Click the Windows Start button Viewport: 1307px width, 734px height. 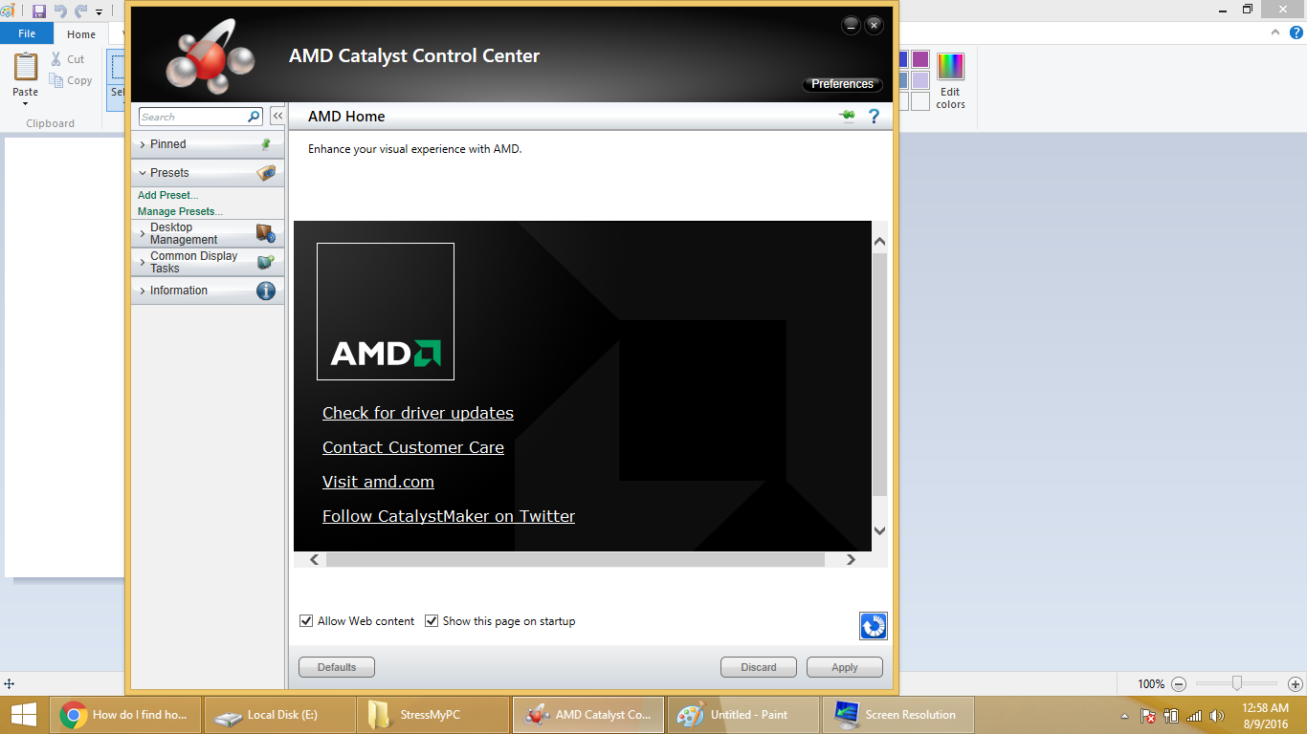click(24, 715)
